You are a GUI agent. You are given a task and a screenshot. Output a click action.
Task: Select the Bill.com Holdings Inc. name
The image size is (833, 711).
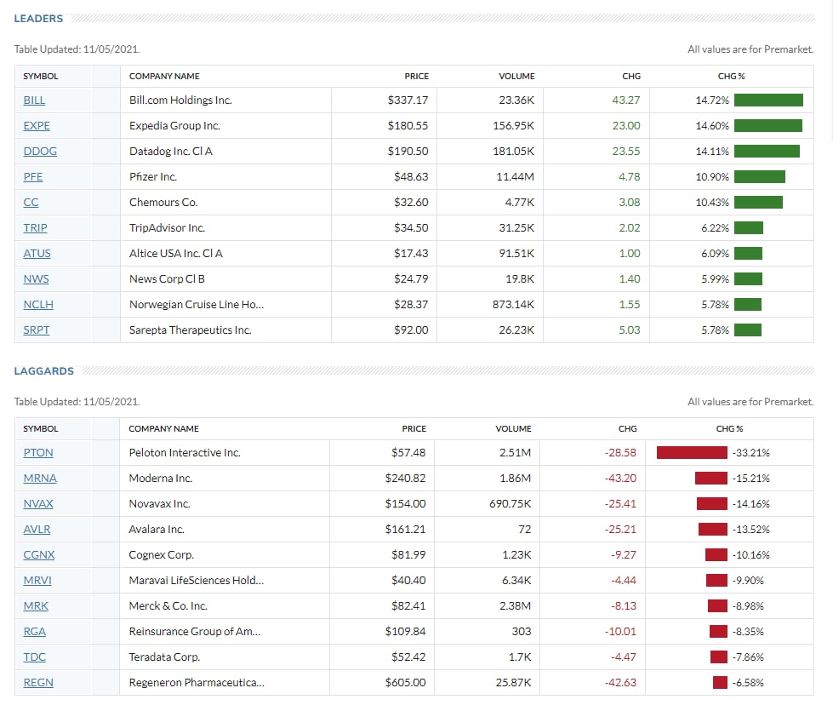point(180,100)
